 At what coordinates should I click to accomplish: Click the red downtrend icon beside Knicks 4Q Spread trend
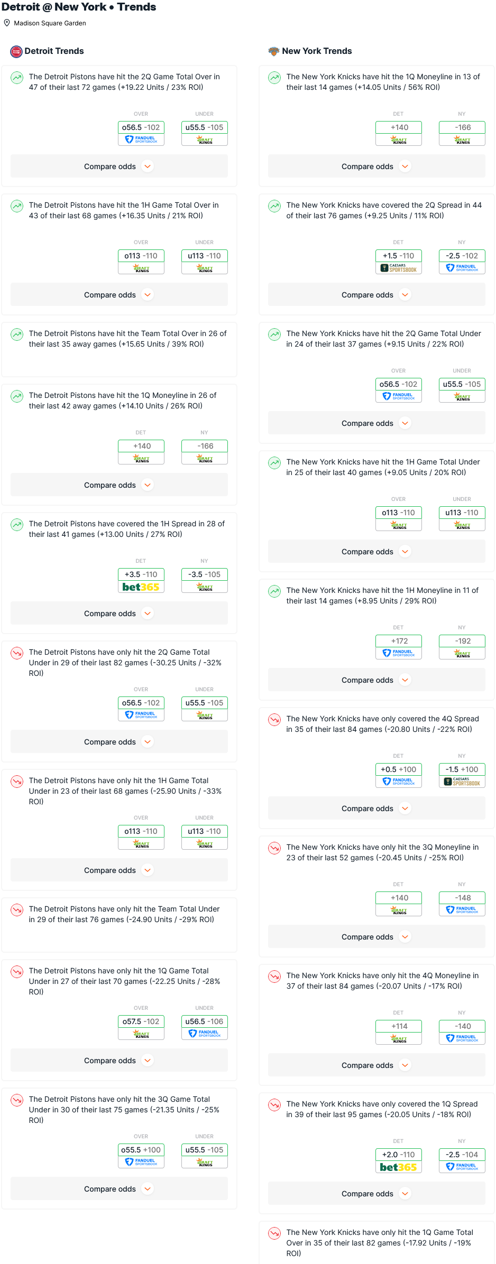tap(274, 720)
